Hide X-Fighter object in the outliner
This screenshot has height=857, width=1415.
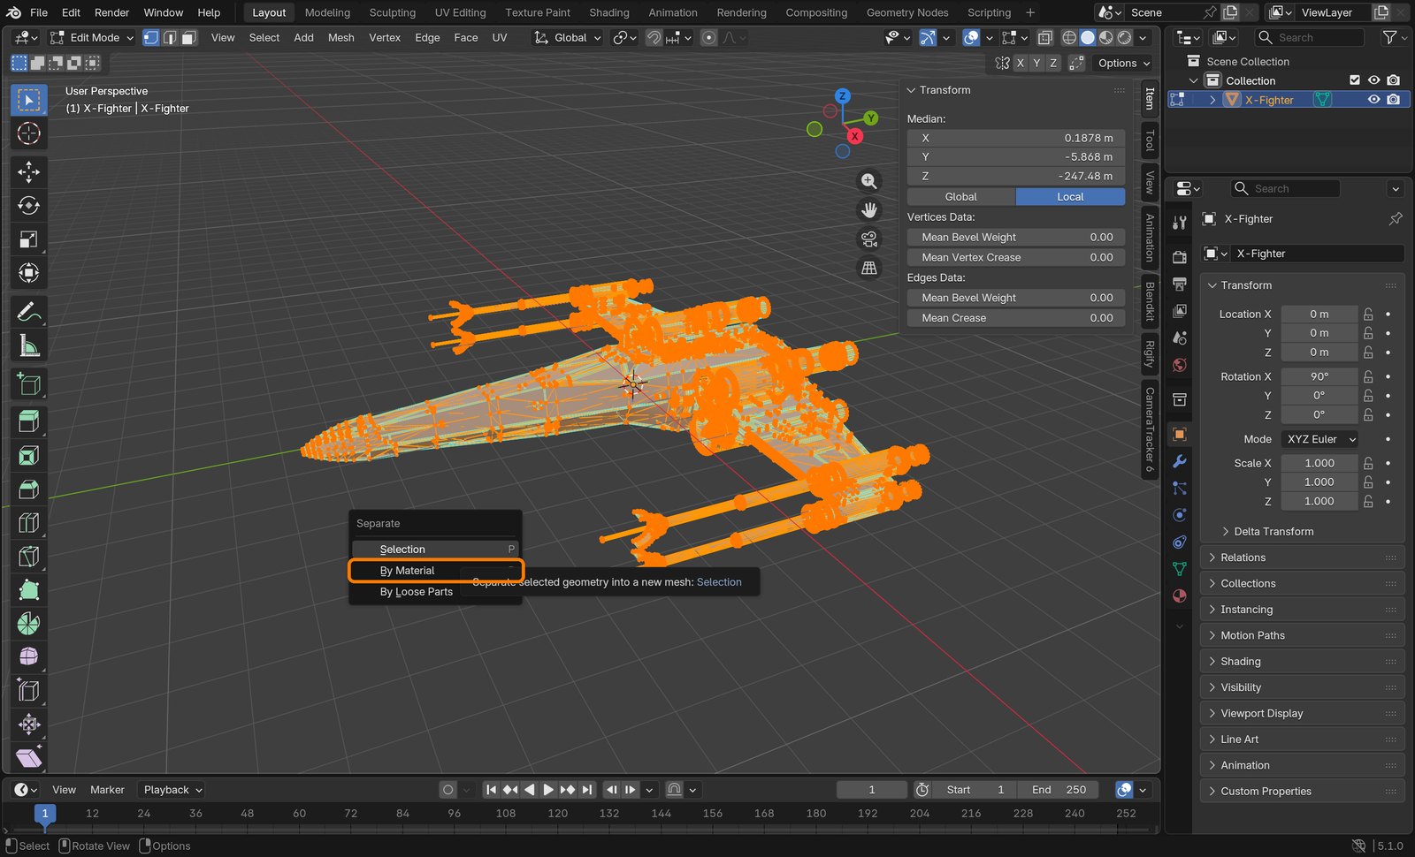point(1373,100)
